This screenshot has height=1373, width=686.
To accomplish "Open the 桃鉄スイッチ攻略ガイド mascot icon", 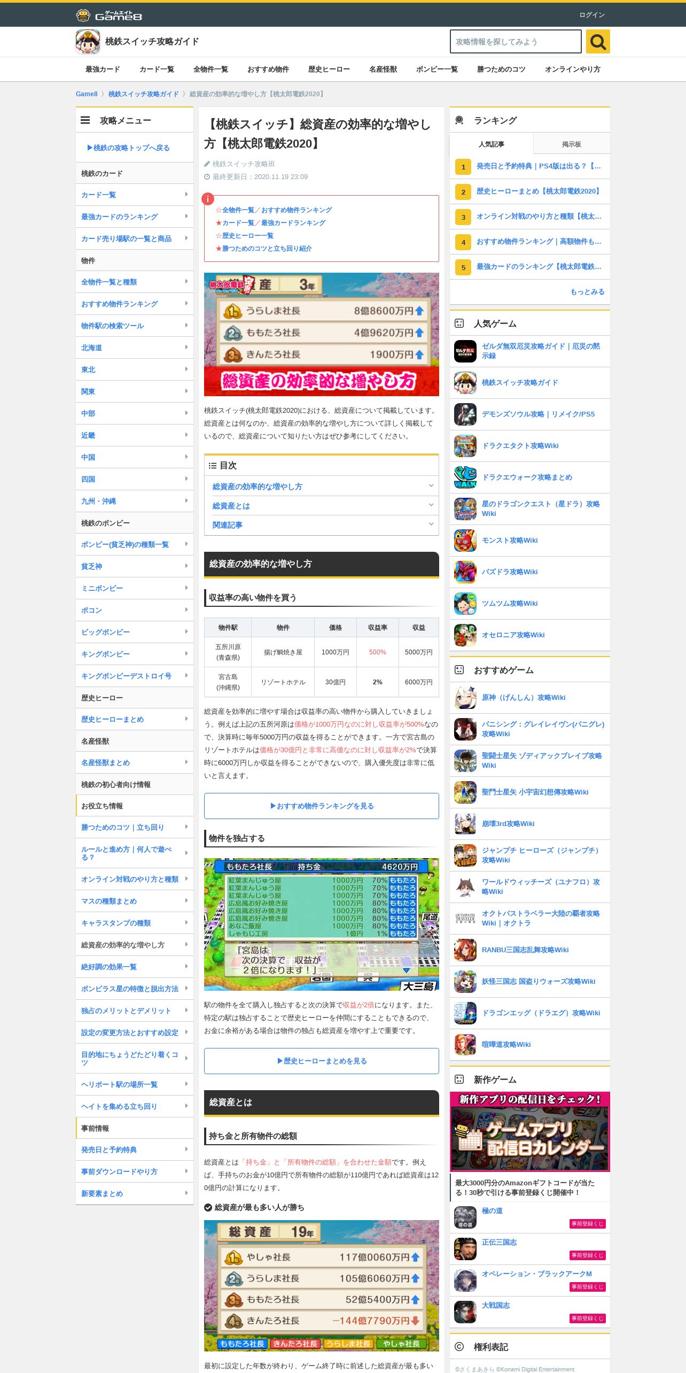I will tap(88, 42).
